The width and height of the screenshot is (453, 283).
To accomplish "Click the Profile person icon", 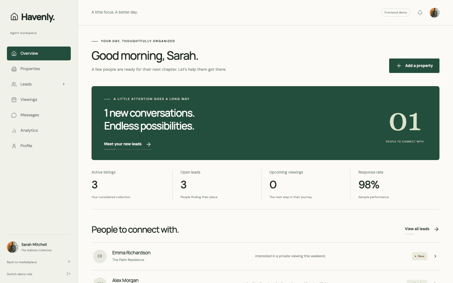I will (x=14, y=146).
